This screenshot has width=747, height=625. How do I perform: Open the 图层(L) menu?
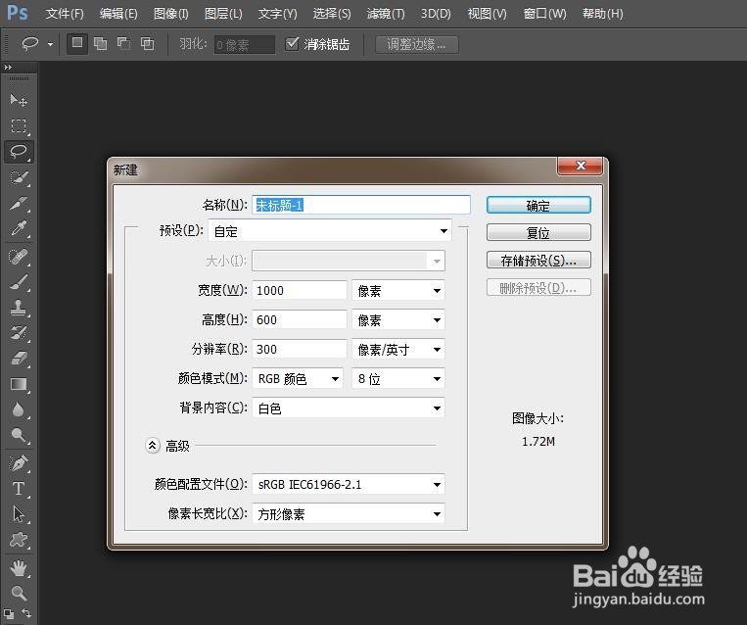point(223,14)
